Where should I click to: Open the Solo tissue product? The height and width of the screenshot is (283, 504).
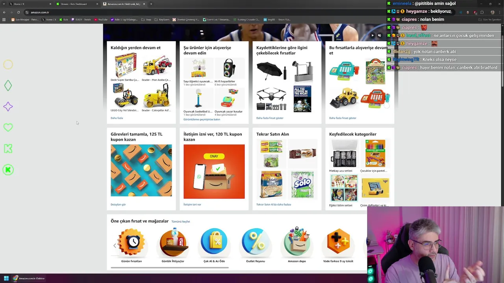pos(302,184)
